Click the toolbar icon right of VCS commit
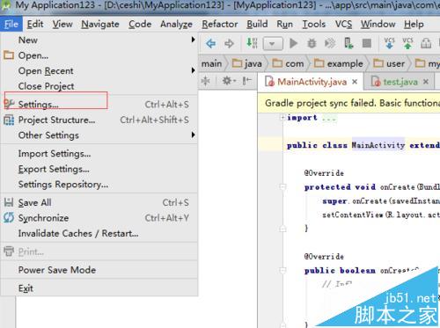Viewport: 440px width, 328px height. click(x=426, y=44)
